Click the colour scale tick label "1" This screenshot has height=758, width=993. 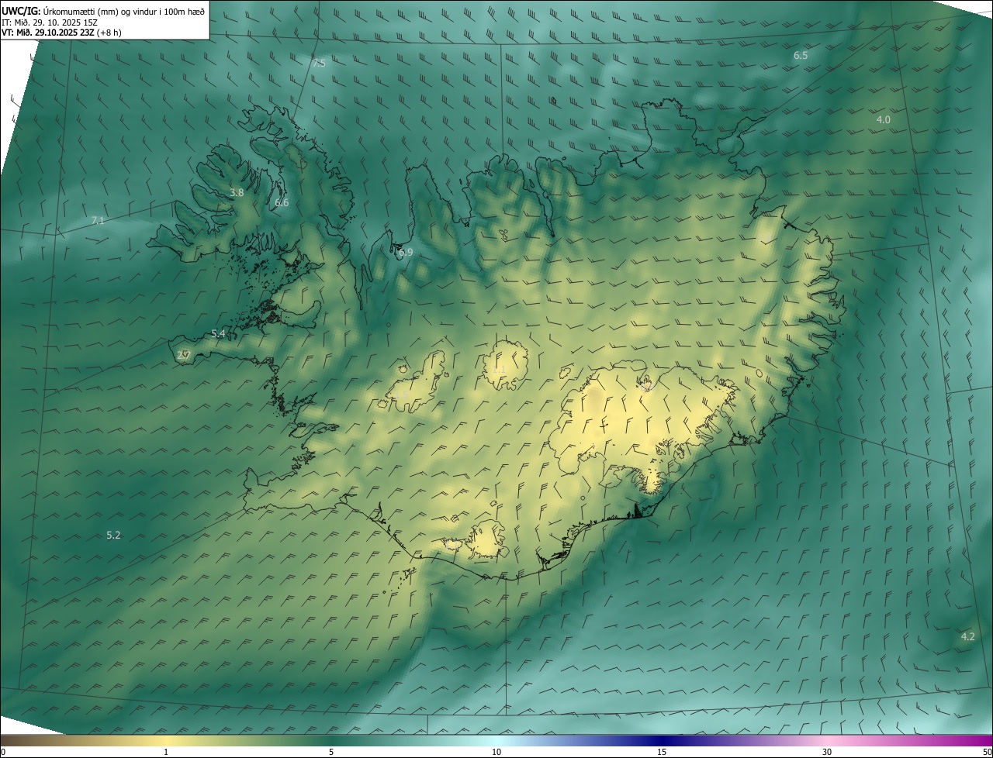pyautogui.click(x=166, y=752)
